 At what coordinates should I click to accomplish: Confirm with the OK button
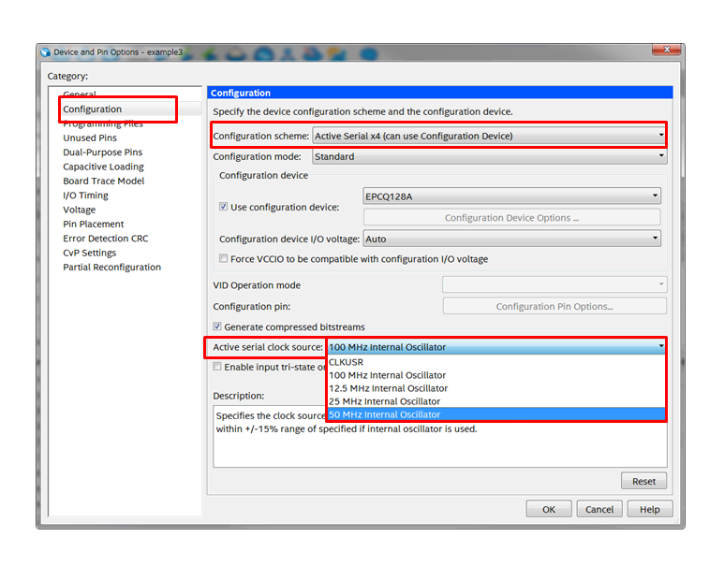point(549,509)
